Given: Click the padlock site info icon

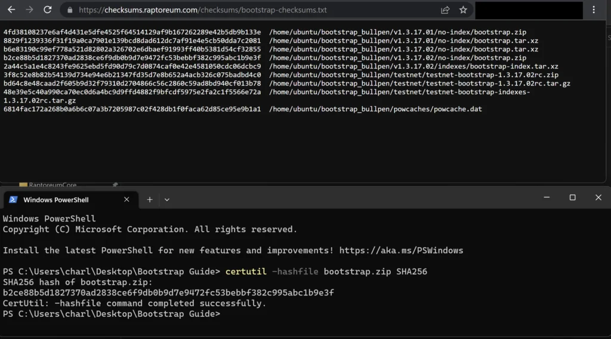Looking at the screenshot, I should 70,10.
